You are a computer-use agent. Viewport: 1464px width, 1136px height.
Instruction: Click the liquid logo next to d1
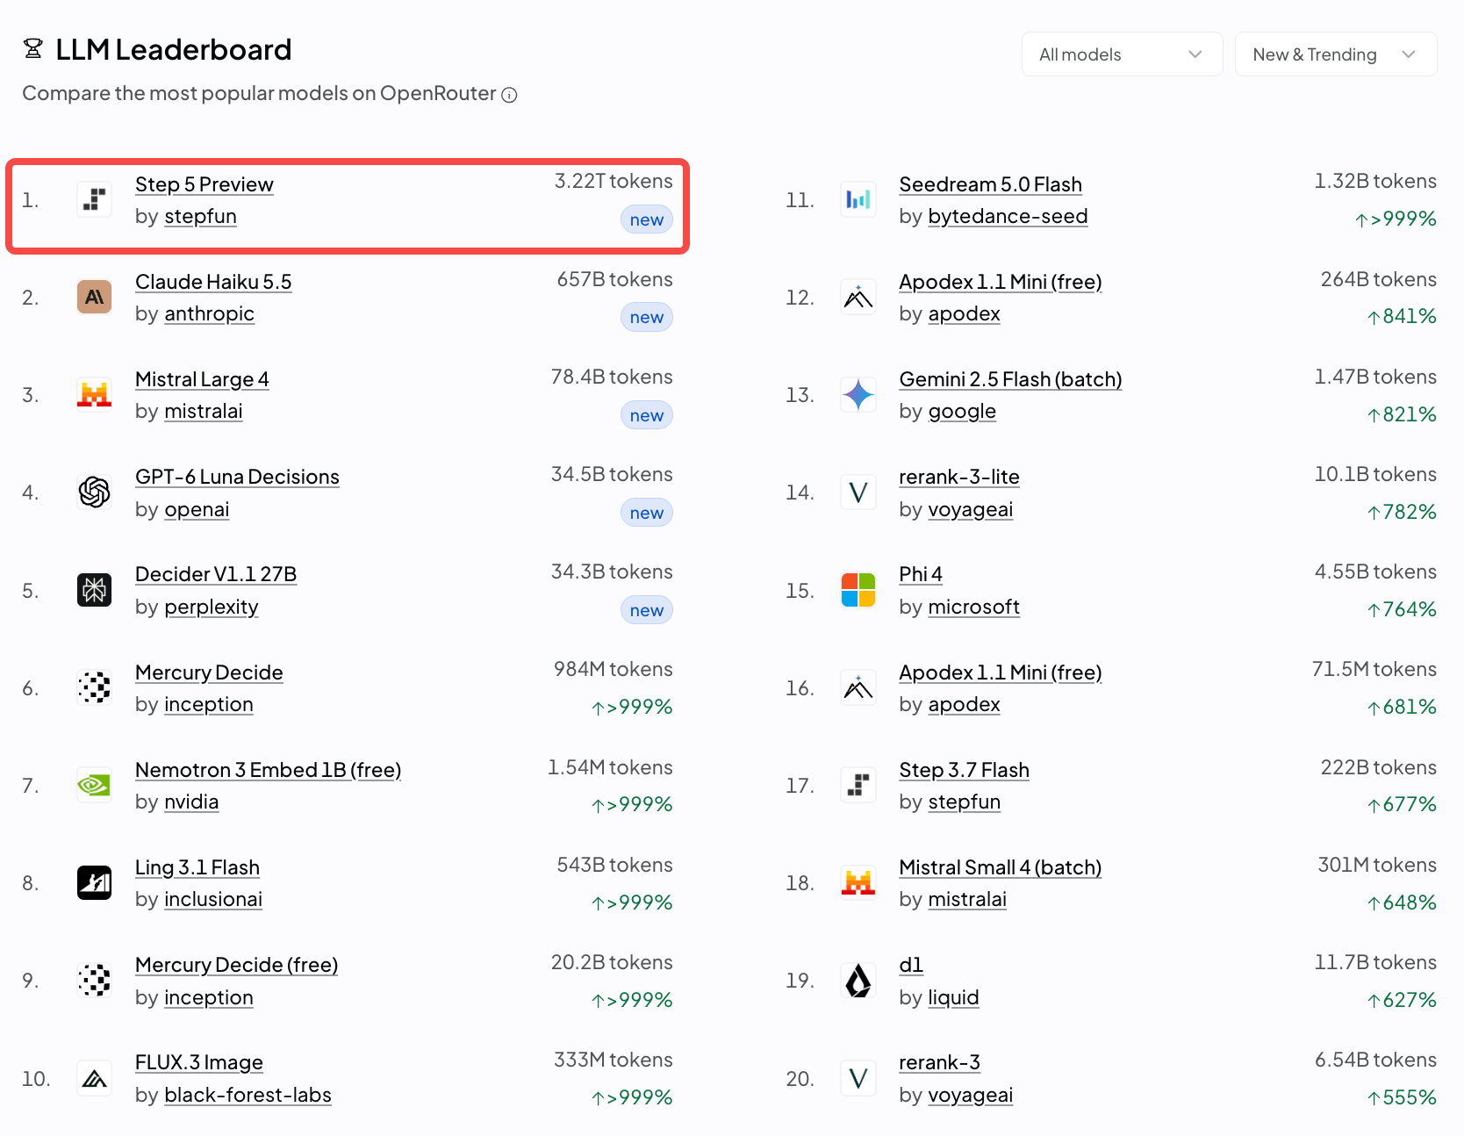858,981
